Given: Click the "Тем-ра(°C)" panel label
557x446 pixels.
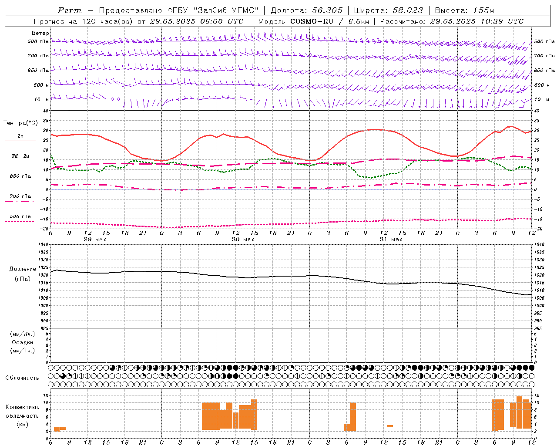Looking at the screenshot, I should tap(20, 123).
